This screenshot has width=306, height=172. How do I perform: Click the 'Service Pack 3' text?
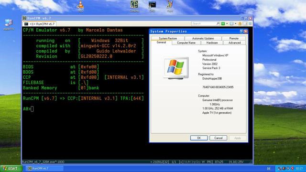click(211, 68)
